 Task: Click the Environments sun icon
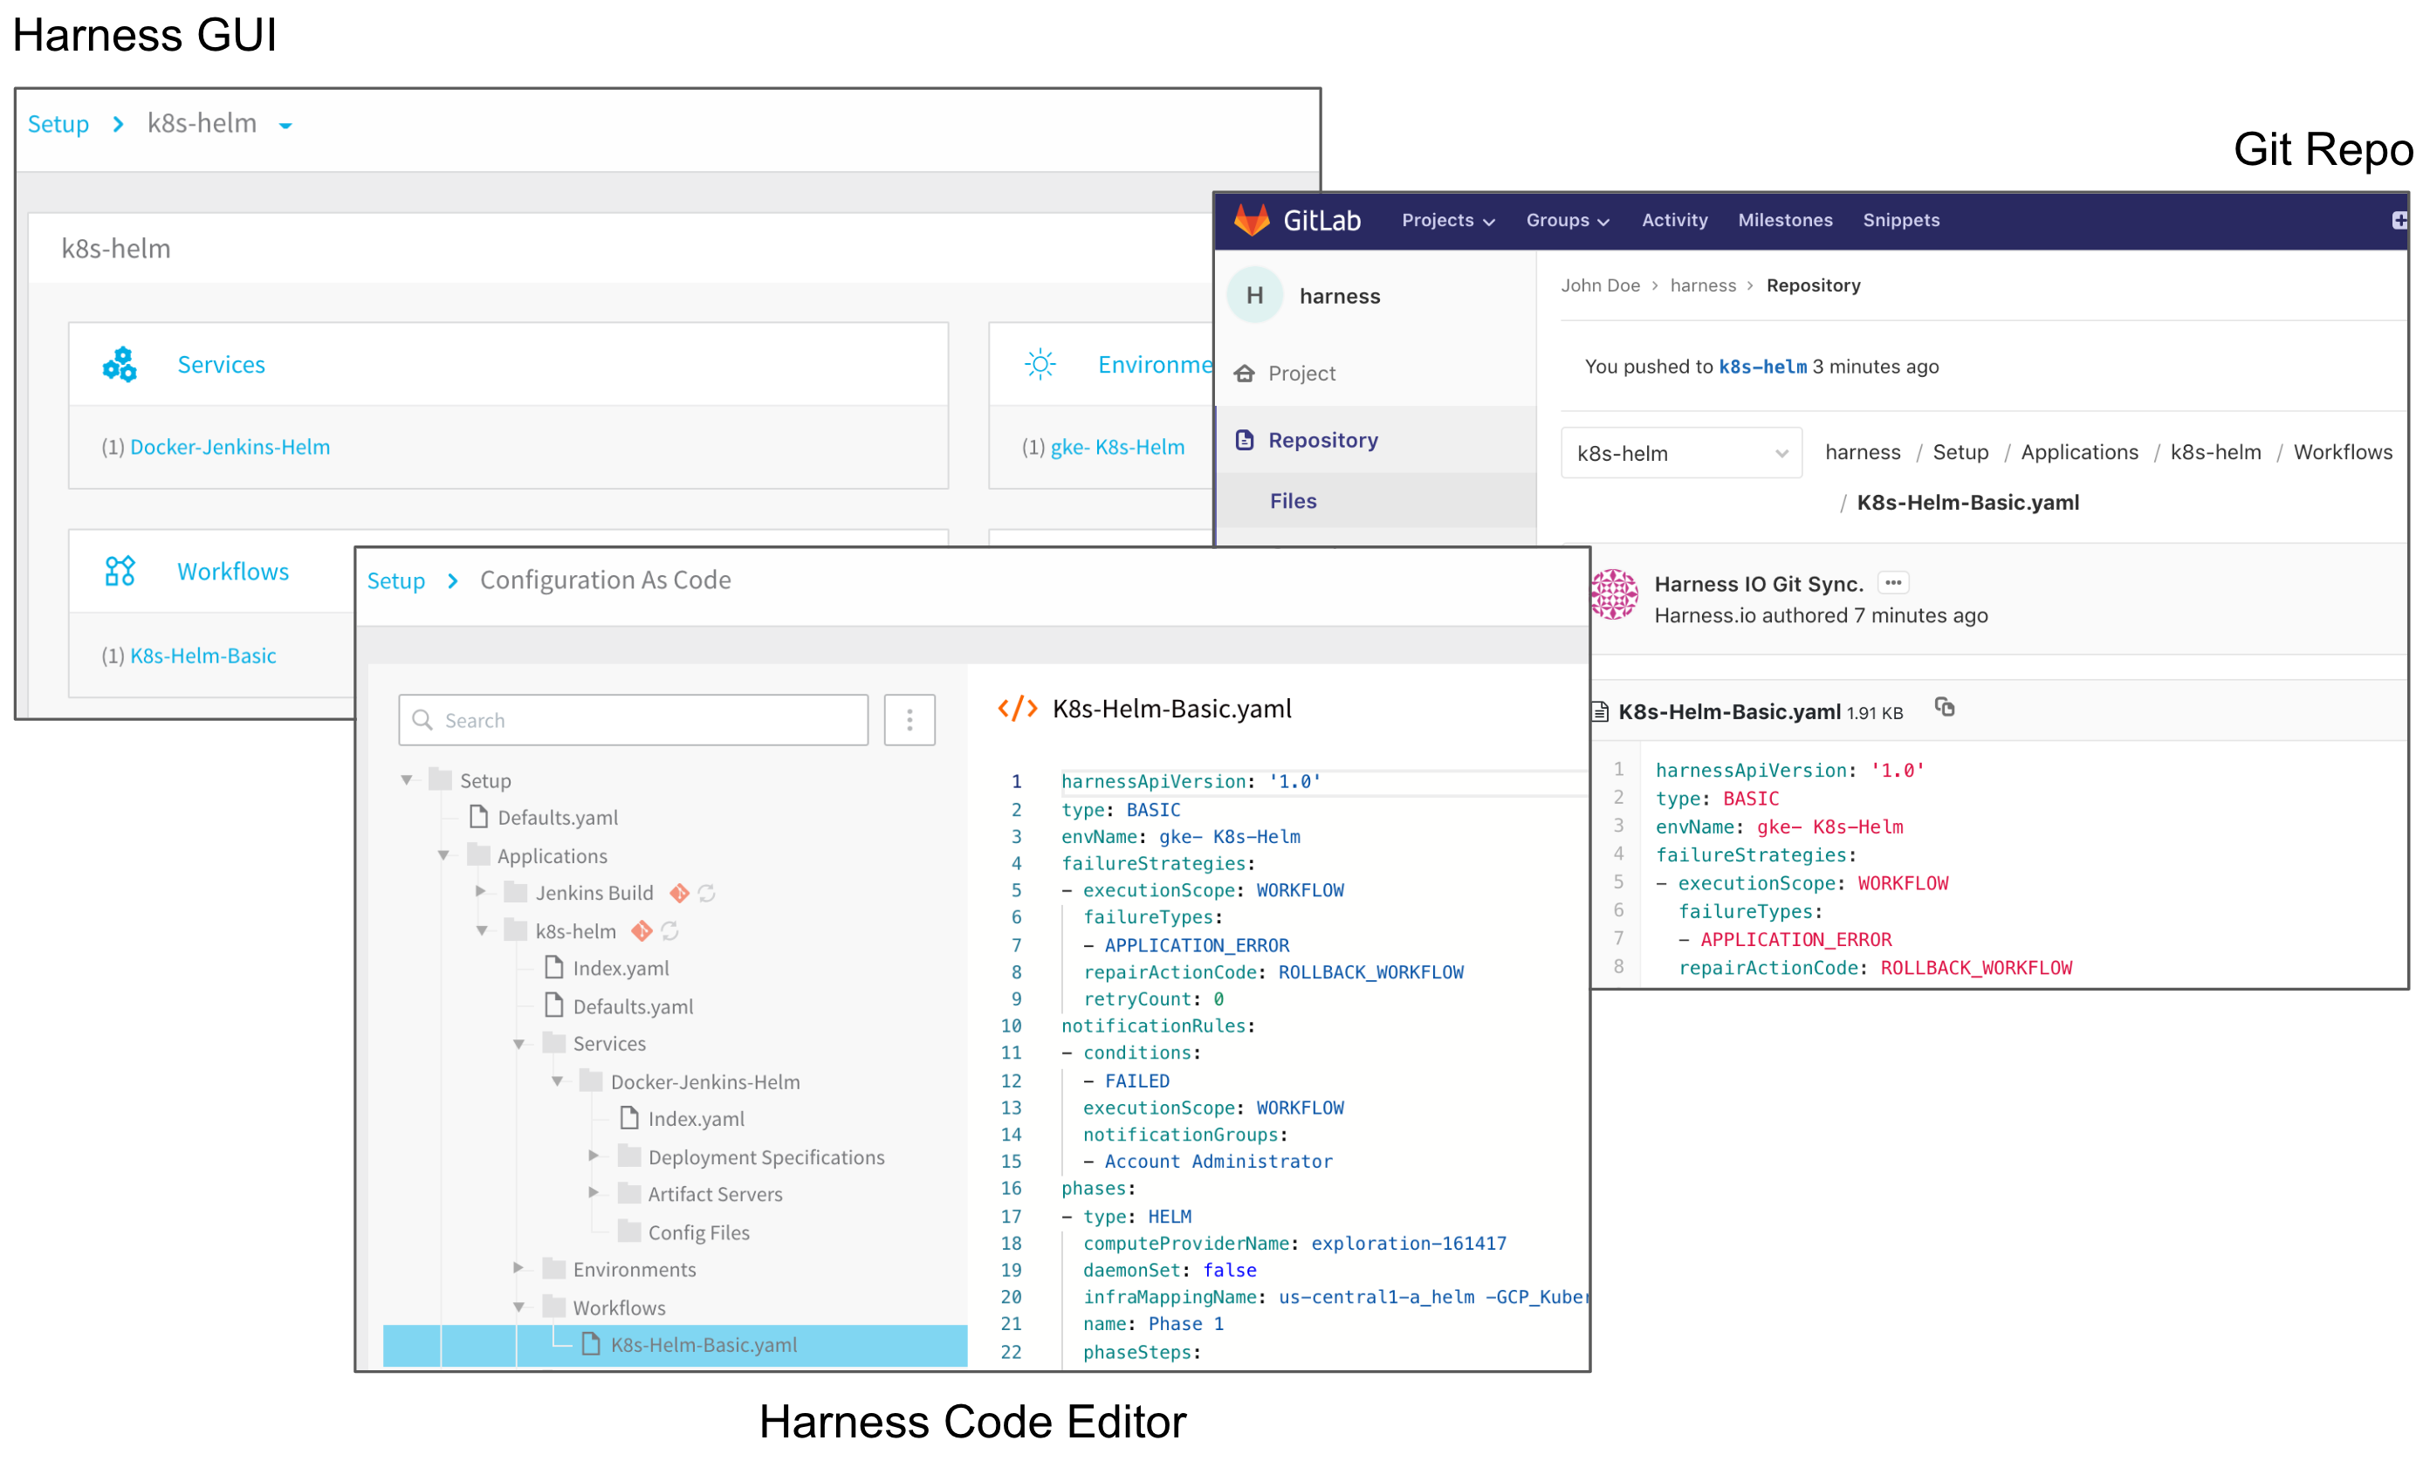click(x=1040, y=365)
